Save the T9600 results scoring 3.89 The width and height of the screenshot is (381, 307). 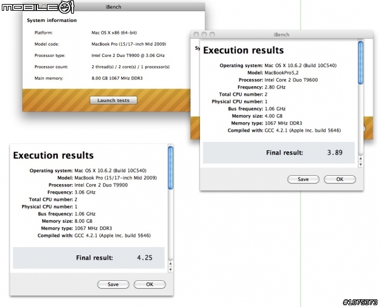[303, 179]
